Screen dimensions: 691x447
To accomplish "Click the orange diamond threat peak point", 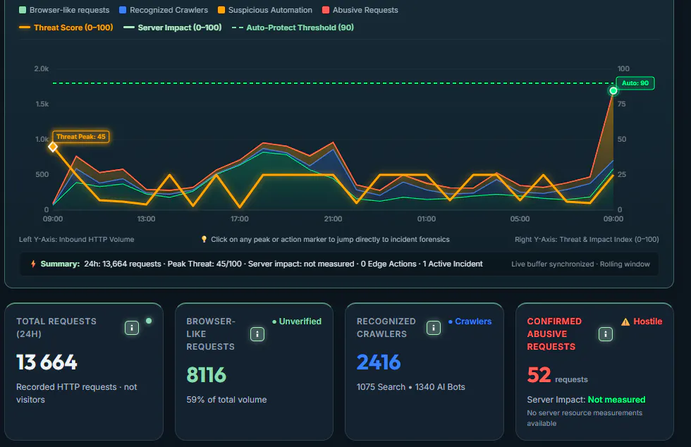I will click(x=53, y=147).
